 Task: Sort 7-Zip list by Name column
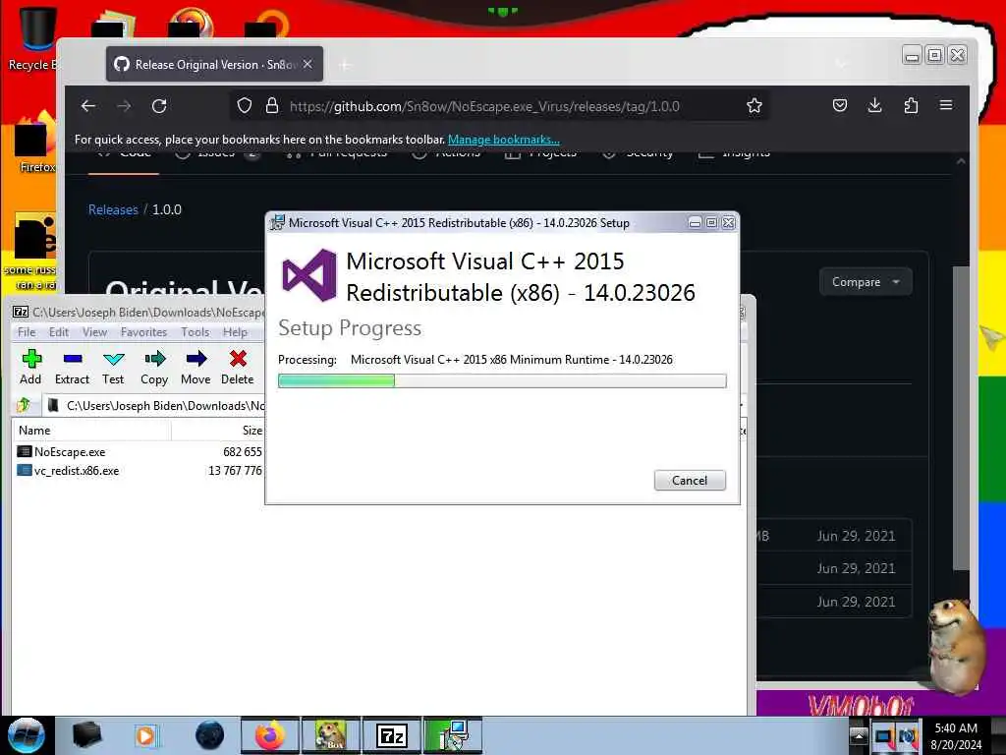[91, 431]
